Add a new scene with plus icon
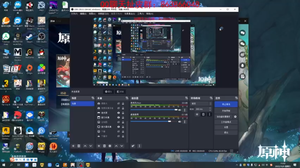This screenshot has width=300, height=168. pyautogui.click(x=73, y=146)
